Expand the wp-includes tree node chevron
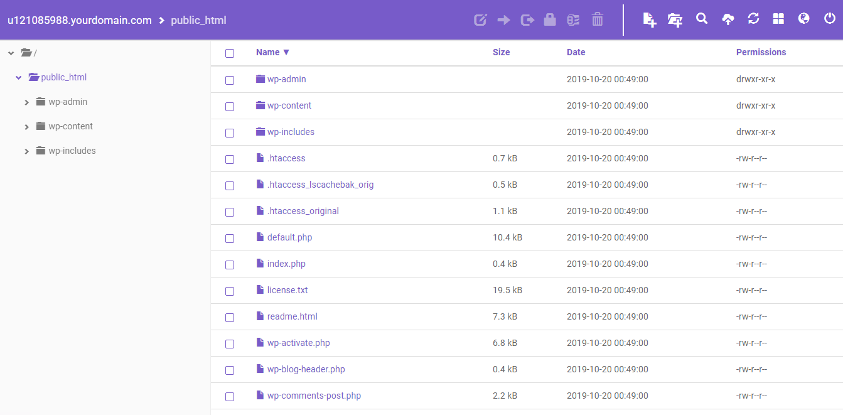This screenshot has height=415, width=843. pos(26,151)
